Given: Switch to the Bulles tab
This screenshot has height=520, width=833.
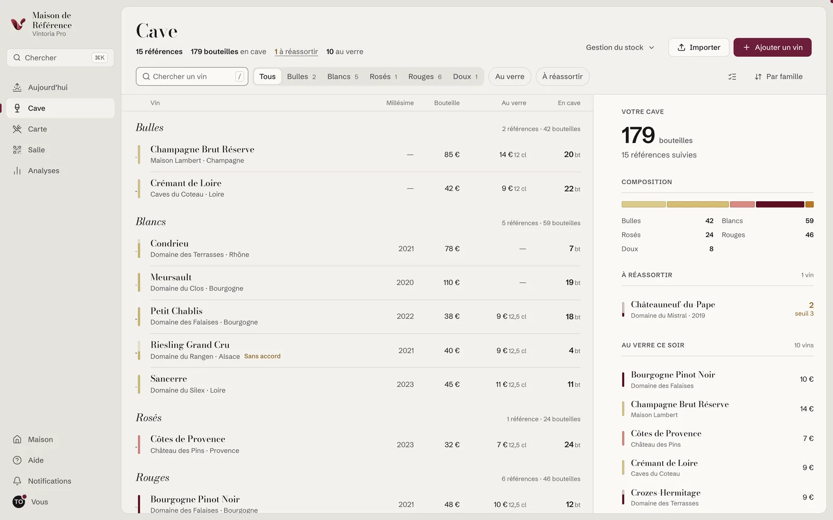Looking at the screenshot, I should pos(301,76).
